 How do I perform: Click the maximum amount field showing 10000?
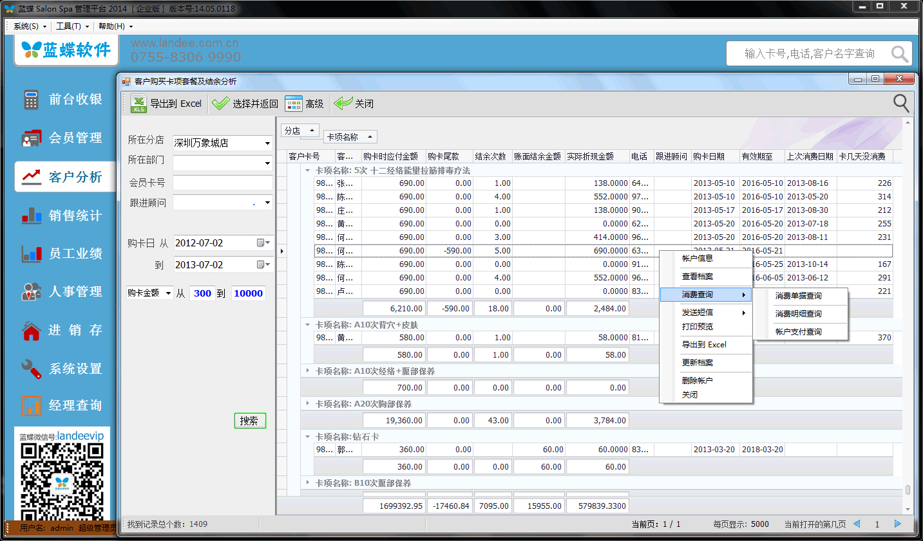(x=248, y=293)
